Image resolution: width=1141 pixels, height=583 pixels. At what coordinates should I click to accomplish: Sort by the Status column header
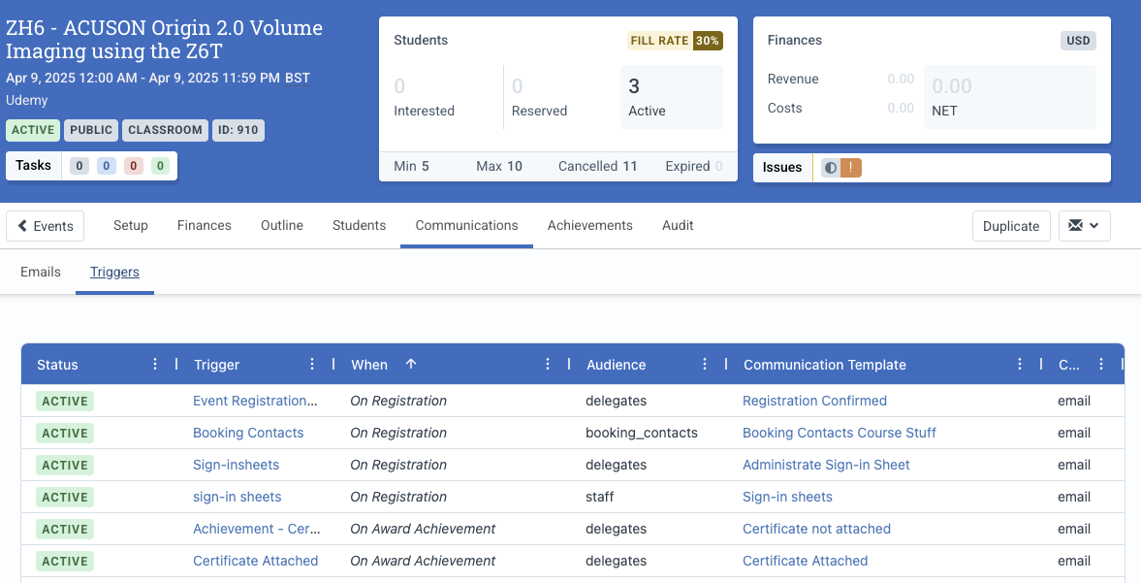[x=57, y=365]
